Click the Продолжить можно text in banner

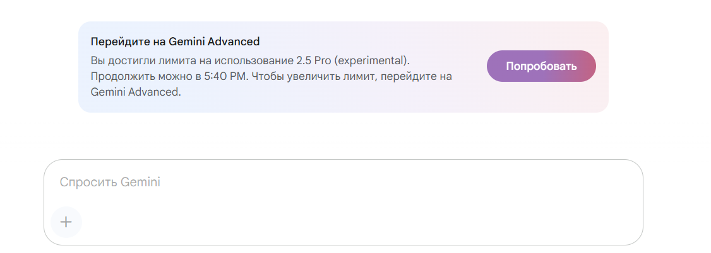pyautogui.click(x=142, y=76)
